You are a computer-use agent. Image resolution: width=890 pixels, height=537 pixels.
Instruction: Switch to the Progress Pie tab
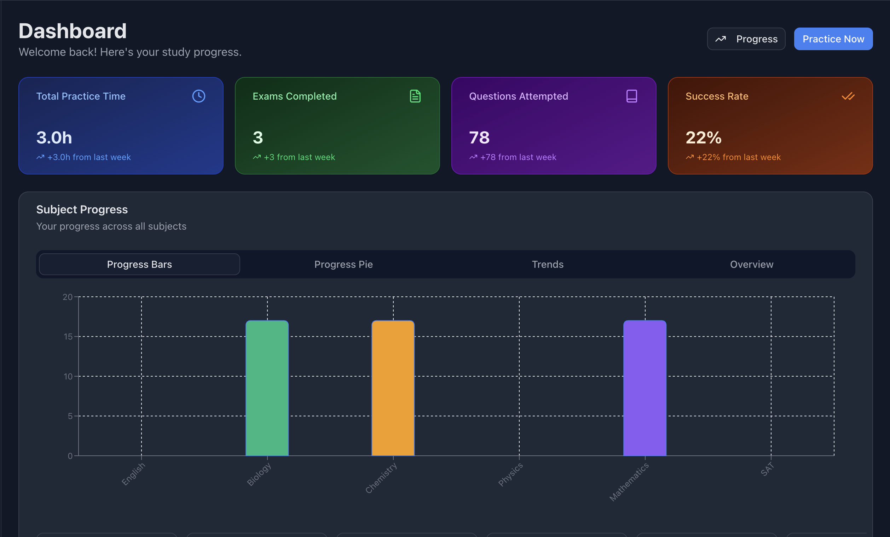(343, 264)
